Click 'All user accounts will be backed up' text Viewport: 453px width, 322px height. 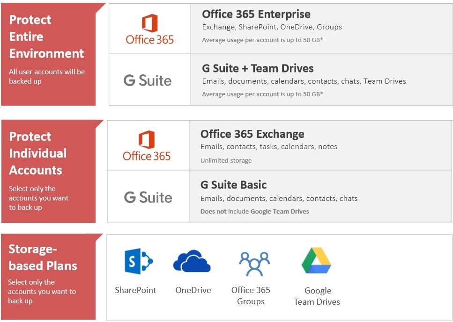point(47,76)
